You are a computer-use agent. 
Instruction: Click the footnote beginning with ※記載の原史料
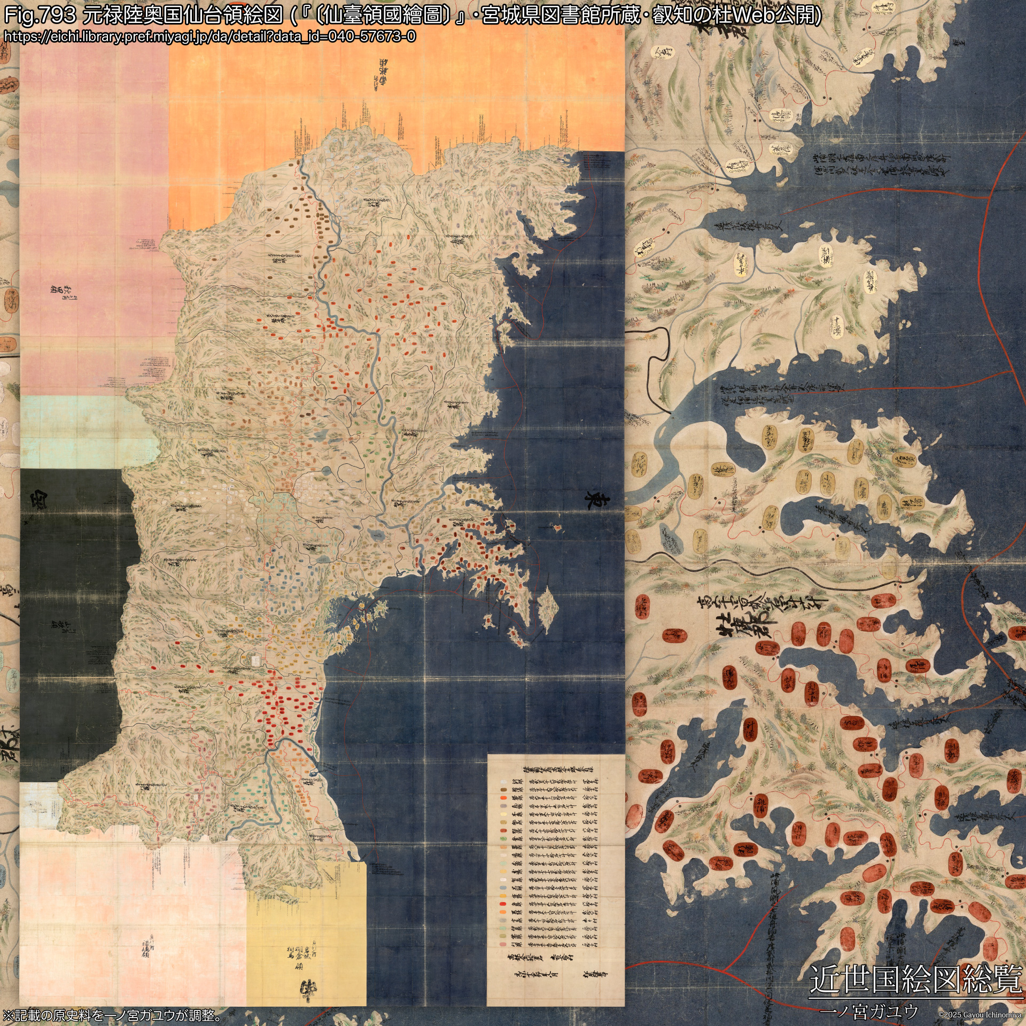tap(112, 1015)
